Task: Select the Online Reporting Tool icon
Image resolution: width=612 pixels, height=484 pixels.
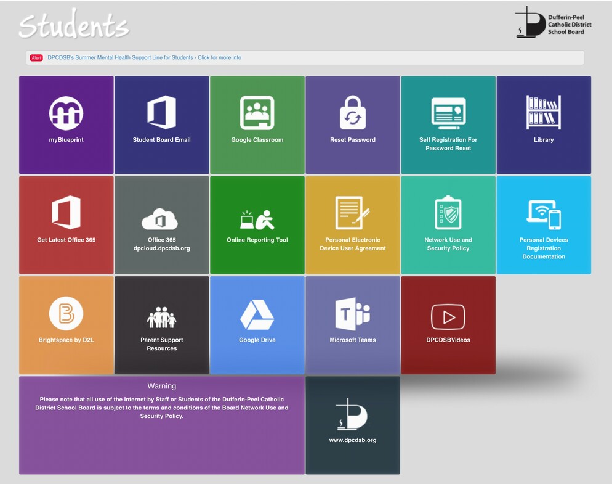Action: pyautogui.click(x=257, y=219)
